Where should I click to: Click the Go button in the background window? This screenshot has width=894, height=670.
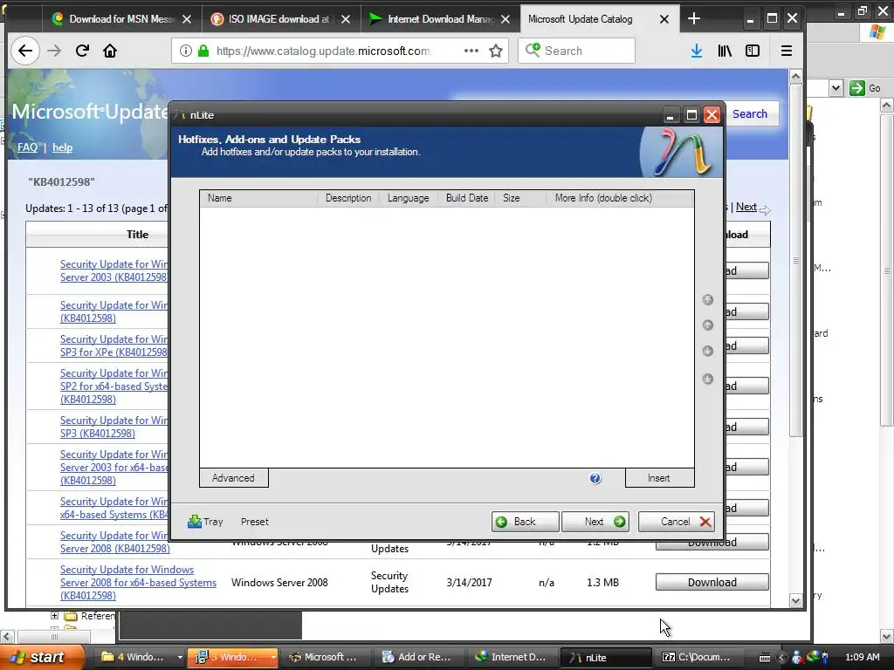click(x=865, y=88)
